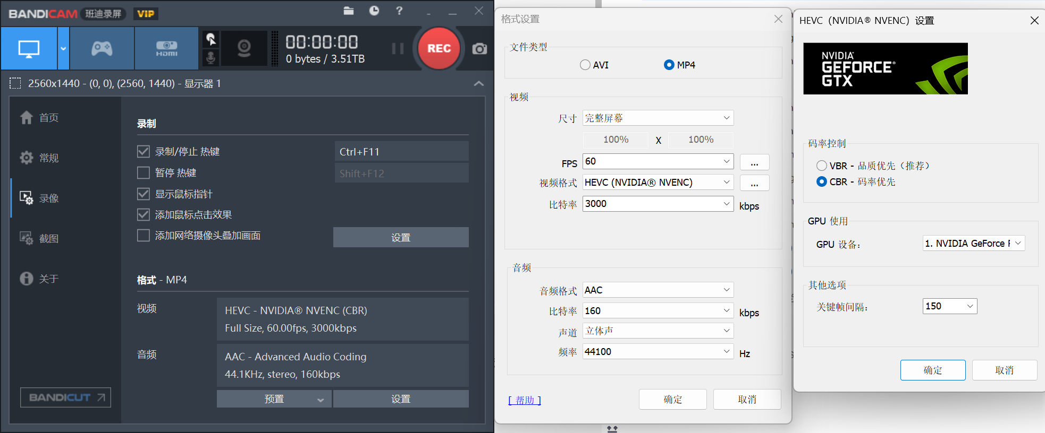Toggle 添加鼠标点击效果 checkbox
The width and height of the screenshot is (1045, 433).
[143, 214]
